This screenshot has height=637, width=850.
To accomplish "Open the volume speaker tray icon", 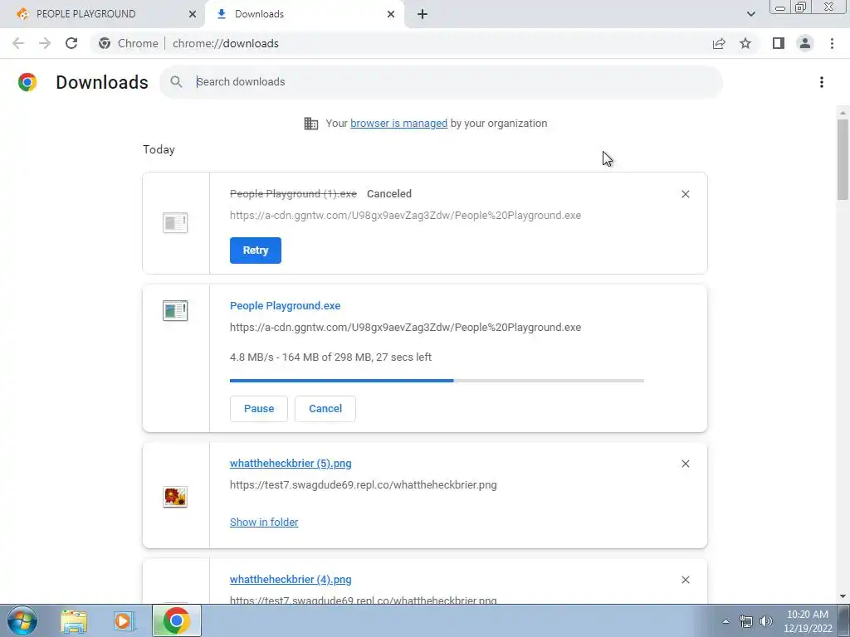I will click(x=766, y=621).
